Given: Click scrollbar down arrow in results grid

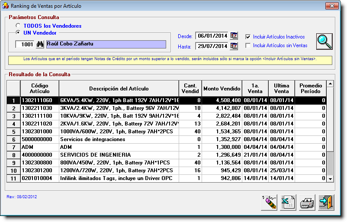Looking at the screenshot, I should pyautogui.click(x=330, y=179).
